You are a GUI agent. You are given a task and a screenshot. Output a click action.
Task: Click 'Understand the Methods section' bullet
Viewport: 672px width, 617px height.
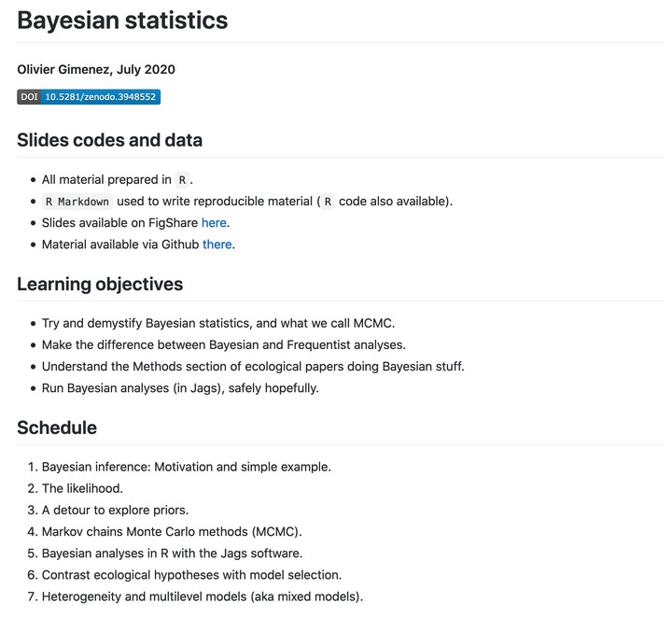(x=253, y=366)
